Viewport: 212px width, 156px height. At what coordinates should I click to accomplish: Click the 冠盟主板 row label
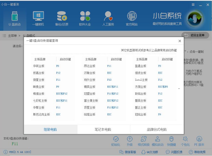(x=90, y=94)
